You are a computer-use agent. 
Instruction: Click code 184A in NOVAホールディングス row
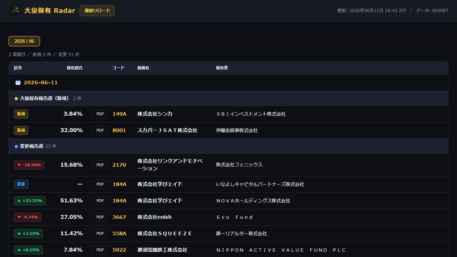[119, 201]
